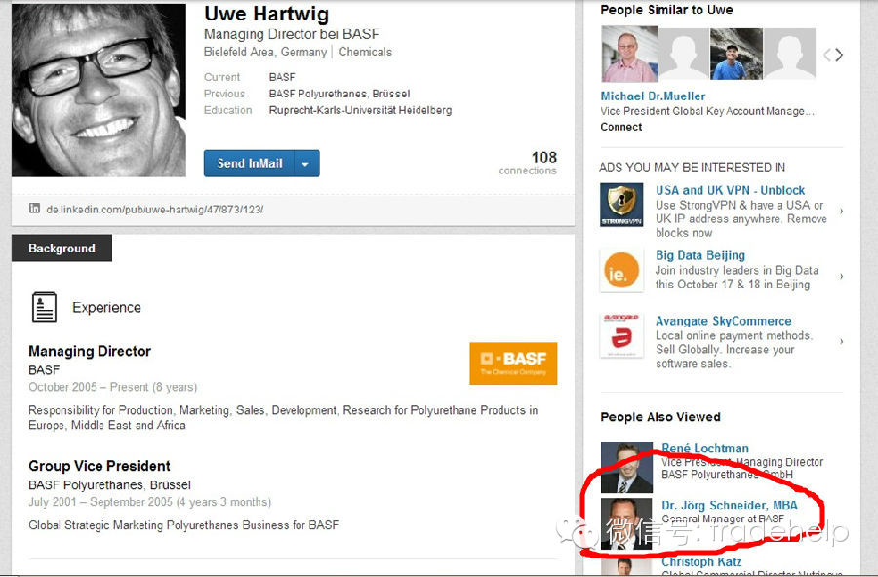The image size is (878, 577).
Task: Expand the Avangate SkyCommerce ad chevron
Action: point(841,341)
